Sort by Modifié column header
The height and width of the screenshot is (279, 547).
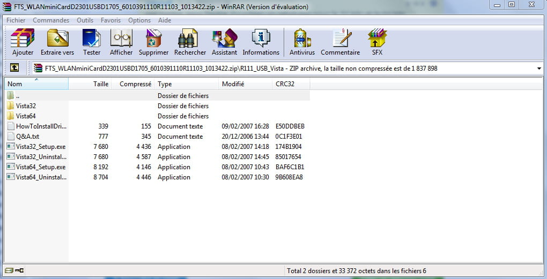coord(245,84)
